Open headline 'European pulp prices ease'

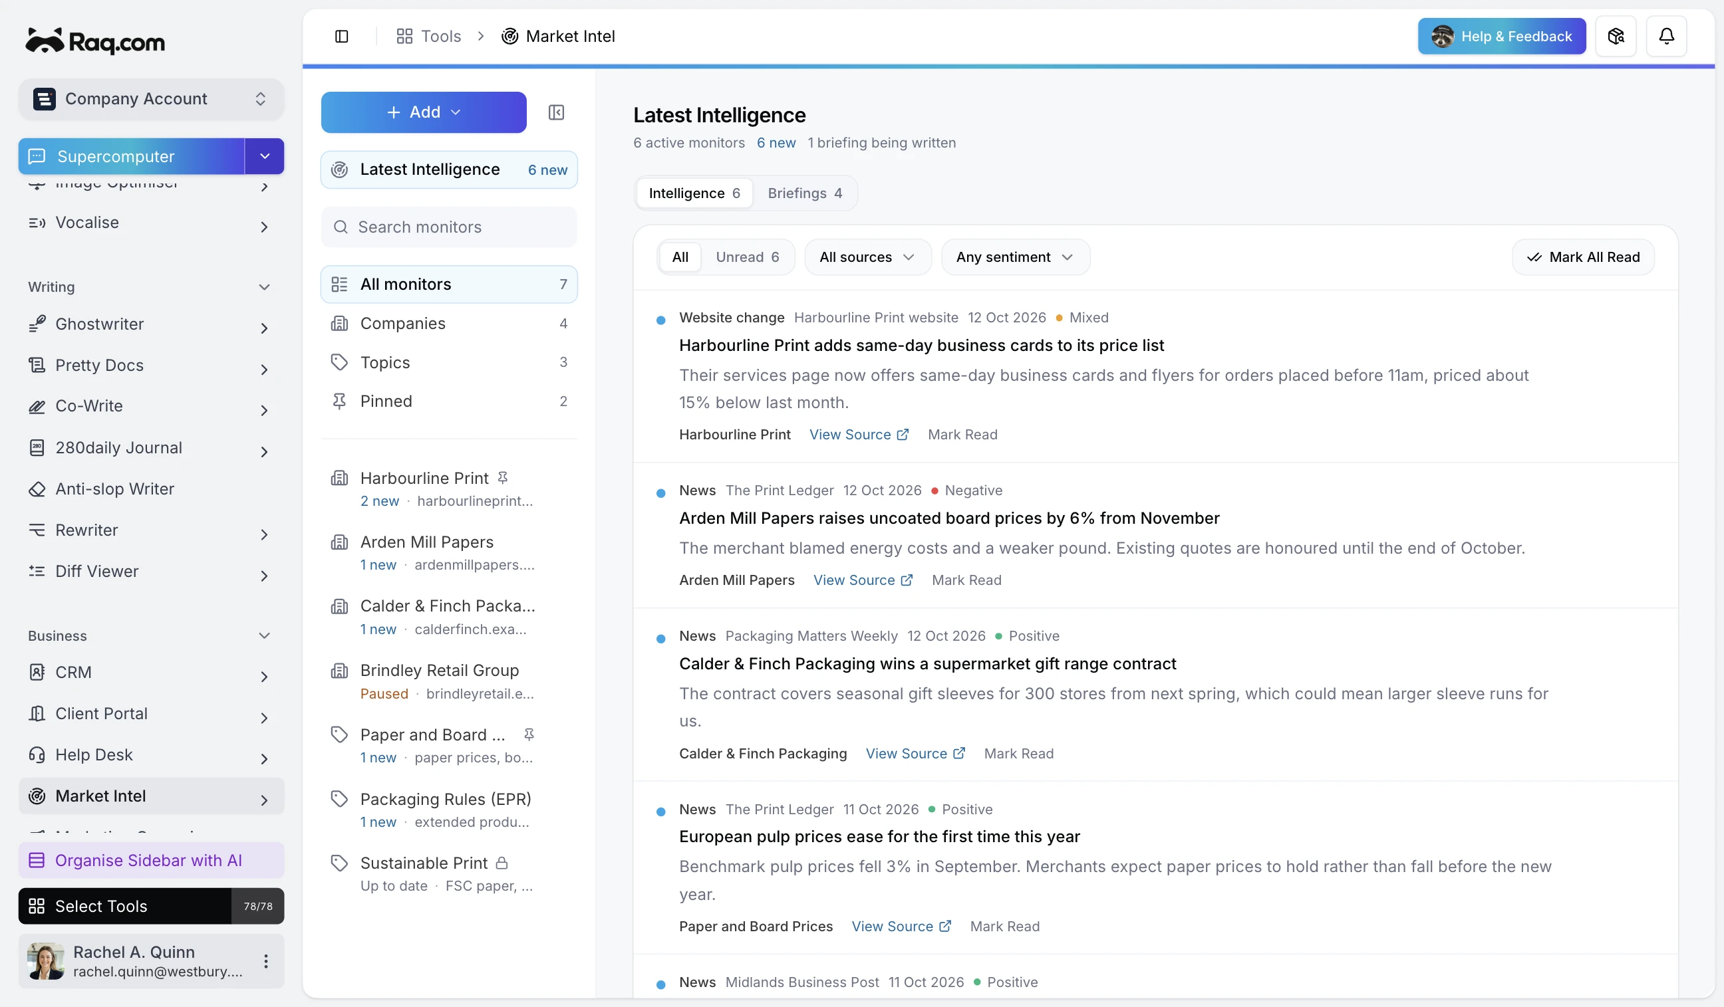tap(879, 837)
